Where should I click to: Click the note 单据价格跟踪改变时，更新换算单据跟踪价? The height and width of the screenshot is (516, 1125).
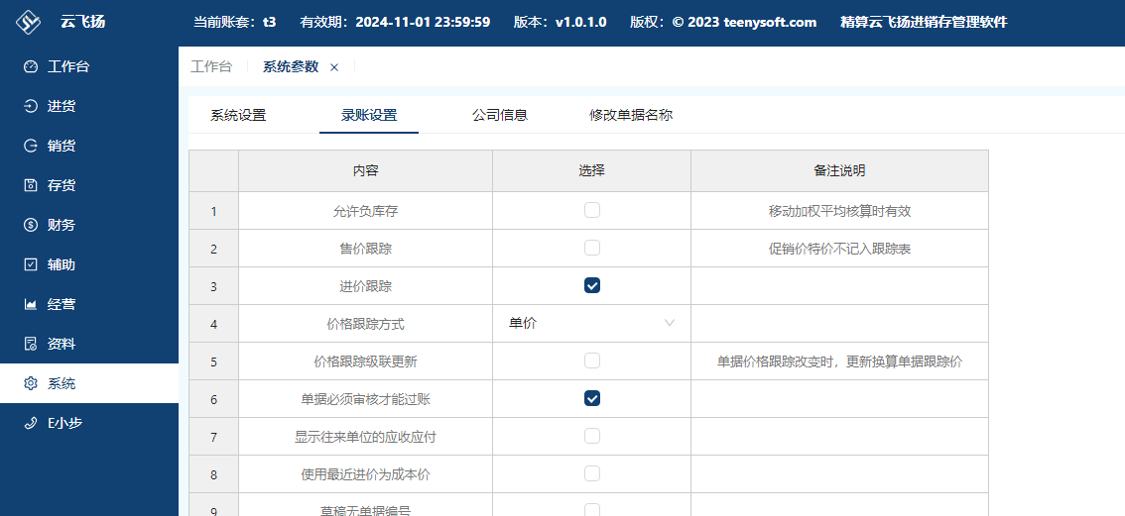coord(839,361)
